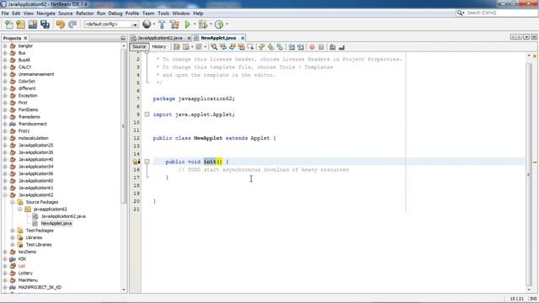Open the Refactor menu
The width and height of the screenshot is (539, 303).
click(x=84, y=13)
